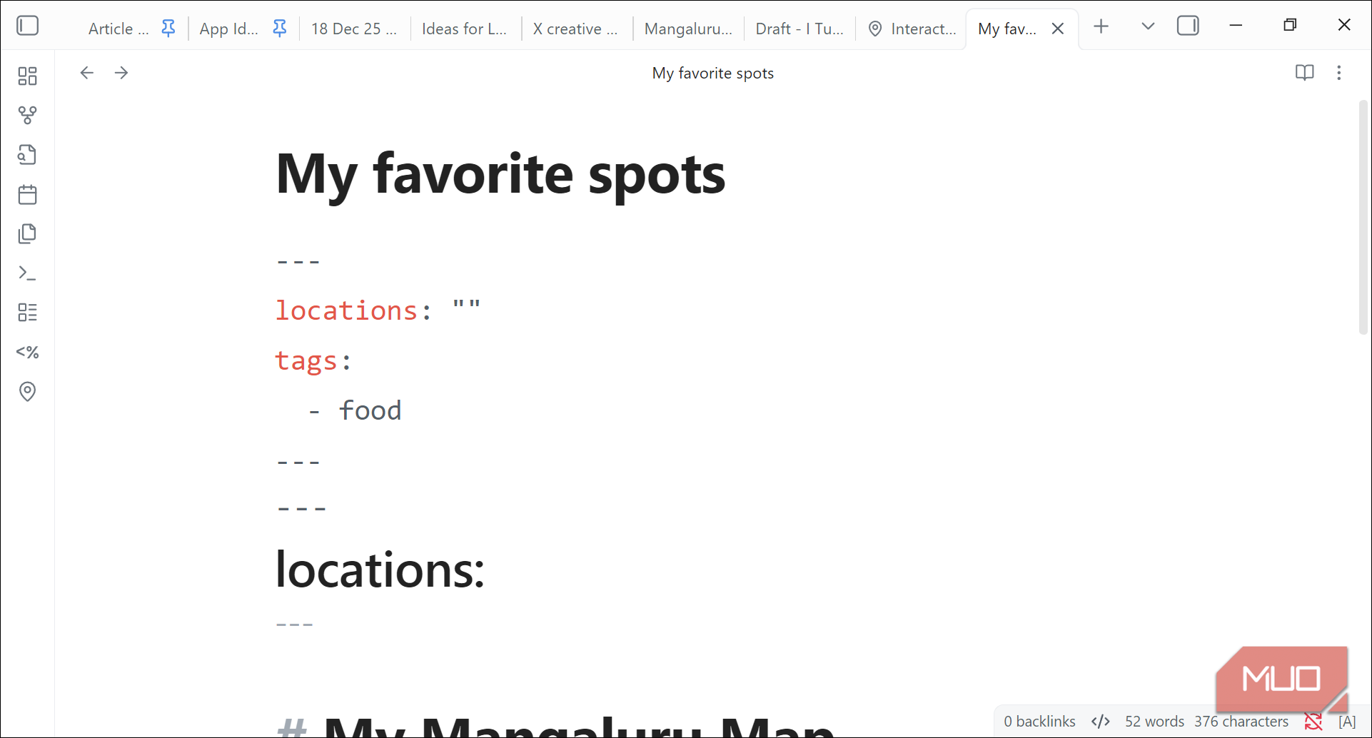Open the canvas grid icon in ribbon
Screen dimensions: 1372x738
pyautogui.click(x=27, y=76)
